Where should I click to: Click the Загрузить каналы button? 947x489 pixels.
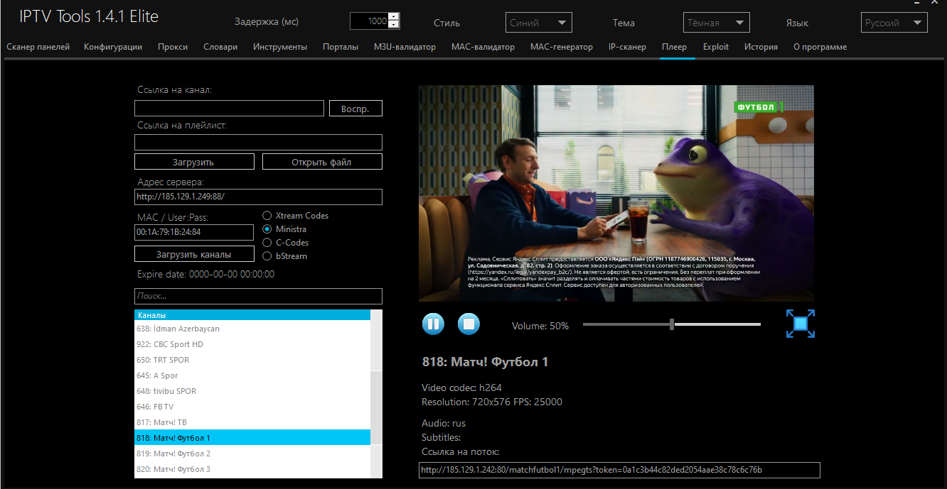point(194,254)
